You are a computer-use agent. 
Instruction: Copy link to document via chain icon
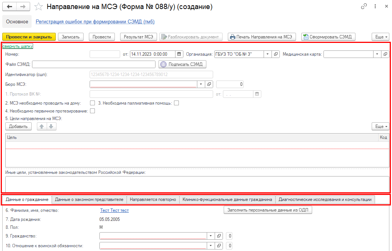(364, 7)
